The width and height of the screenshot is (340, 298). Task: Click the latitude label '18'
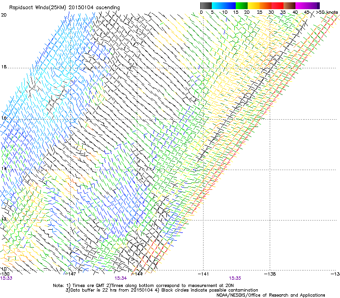pos(4,67)
